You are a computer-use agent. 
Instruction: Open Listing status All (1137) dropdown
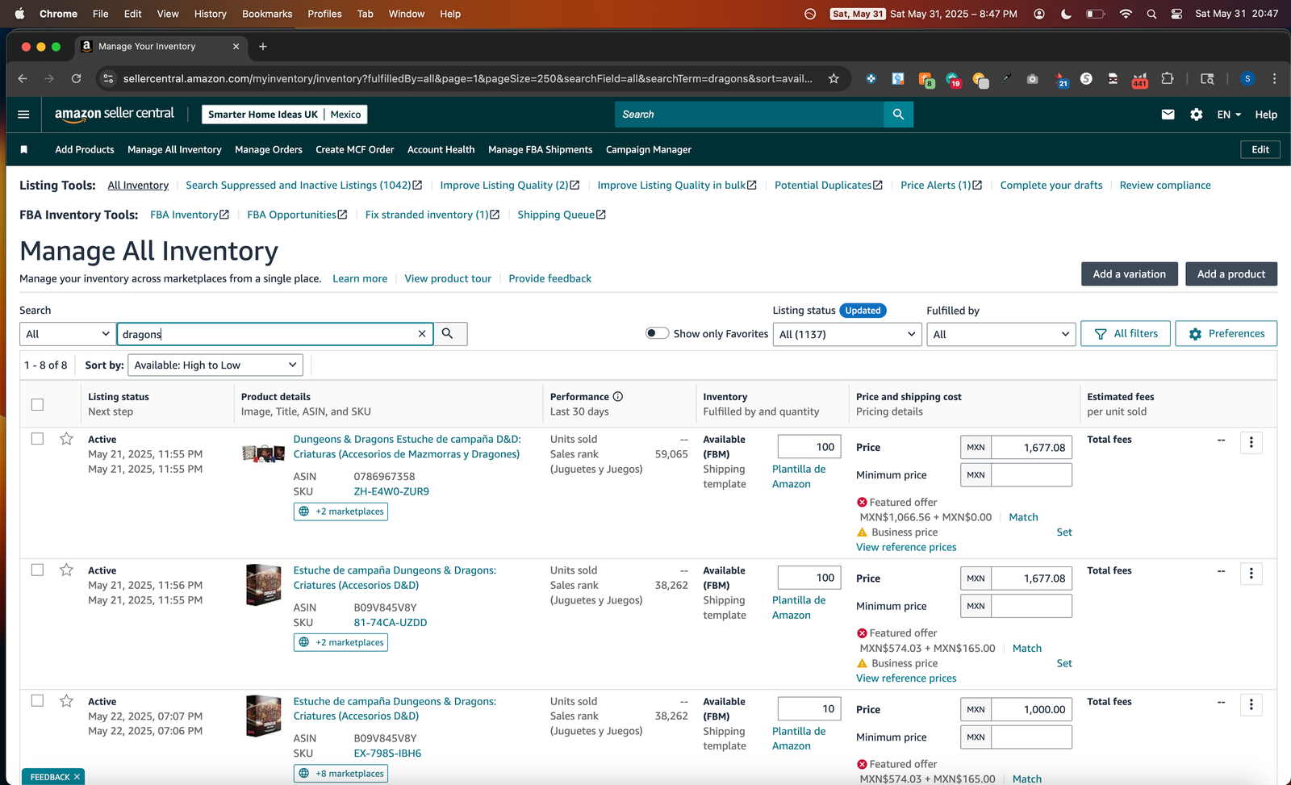click(847, 334)
